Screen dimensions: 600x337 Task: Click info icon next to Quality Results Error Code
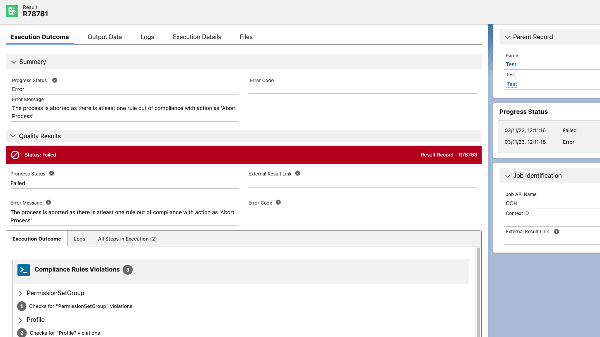point(278,202)
